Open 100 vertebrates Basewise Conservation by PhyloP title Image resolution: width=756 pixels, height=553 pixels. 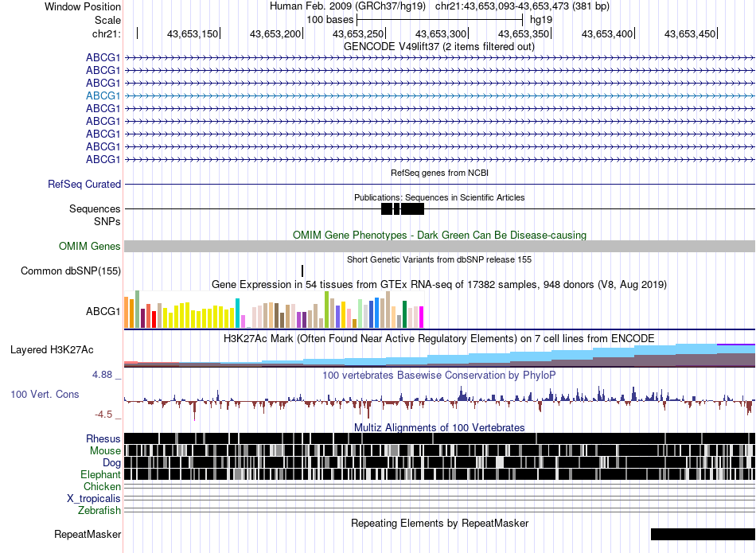click(x=439, y=375)
